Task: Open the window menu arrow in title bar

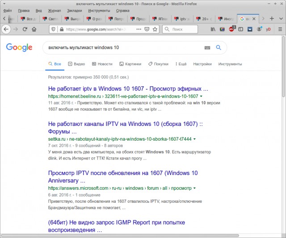Action: (x=4, y=4)
